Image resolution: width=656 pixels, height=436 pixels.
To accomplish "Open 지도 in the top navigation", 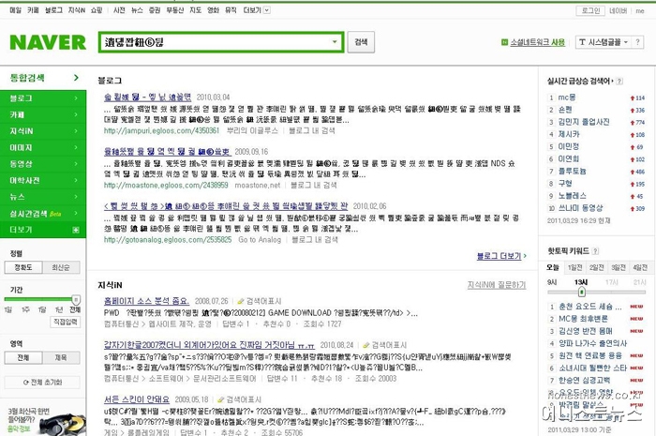I will [x=195, y=10].
